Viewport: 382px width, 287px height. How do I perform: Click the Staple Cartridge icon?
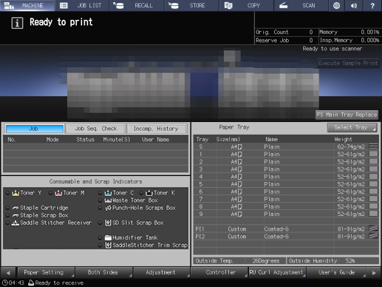[x=16, y=208]
